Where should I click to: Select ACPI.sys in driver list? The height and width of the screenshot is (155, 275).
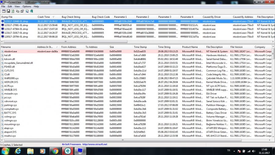[9, 86]
